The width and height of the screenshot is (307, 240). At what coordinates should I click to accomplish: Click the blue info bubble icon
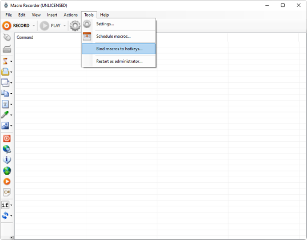click(x=7, y=160)
